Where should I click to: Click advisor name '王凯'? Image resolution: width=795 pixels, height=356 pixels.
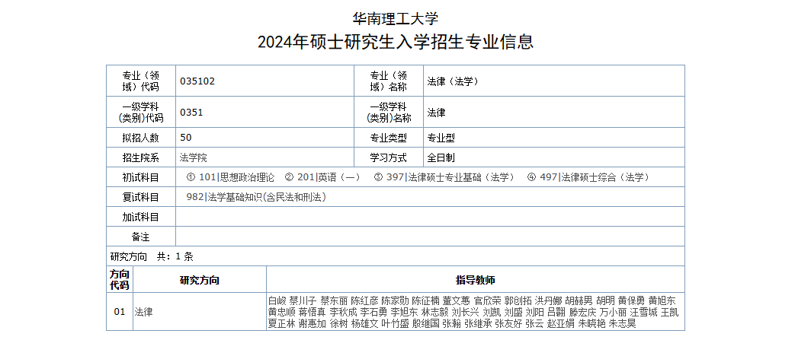pos(670,312)
